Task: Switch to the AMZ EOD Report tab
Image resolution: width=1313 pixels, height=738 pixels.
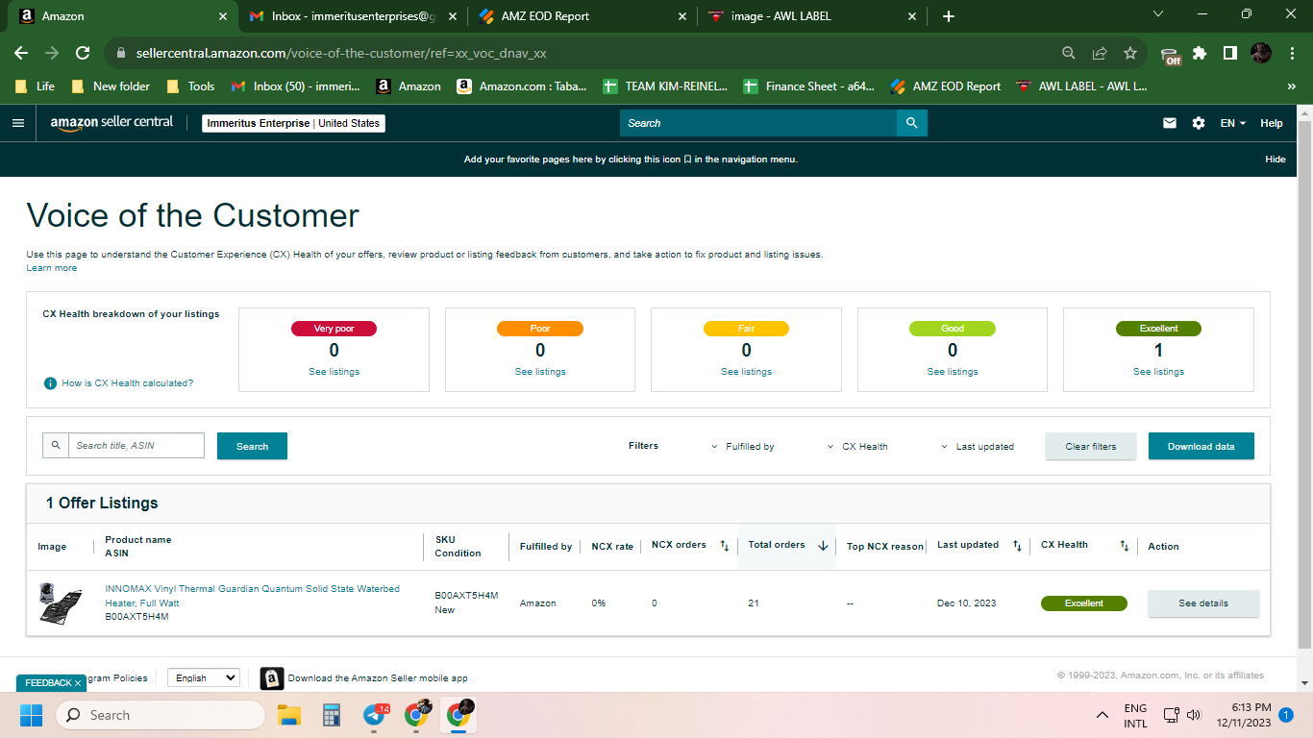Action: tap(583, 16)
